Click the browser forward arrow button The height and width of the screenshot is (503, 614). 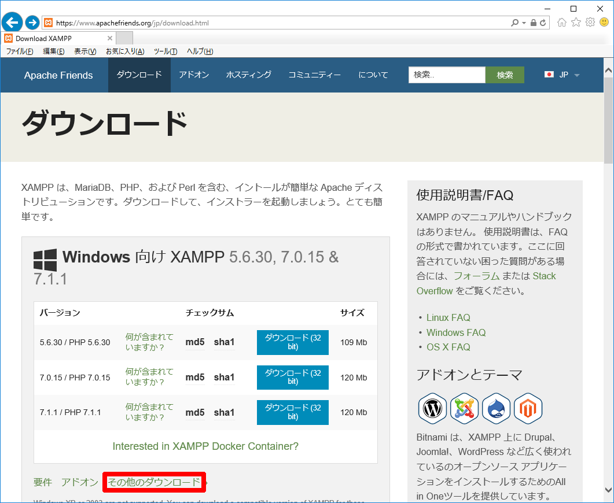32,23
